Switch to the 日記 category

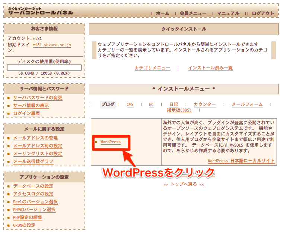click(x=174, y=104)
